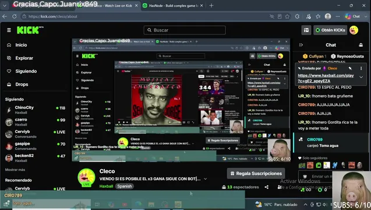Viewport: 371px width, 210px height.
Task: Click the Spanish language tag
Action: 125,186
